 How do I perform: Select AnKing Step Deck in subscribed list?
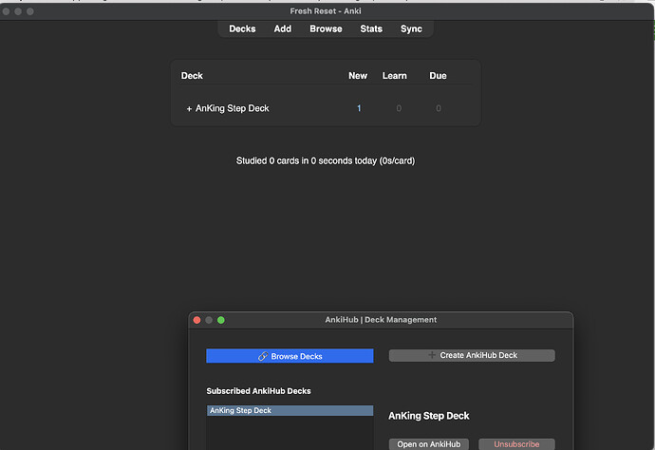click(290, 410)
